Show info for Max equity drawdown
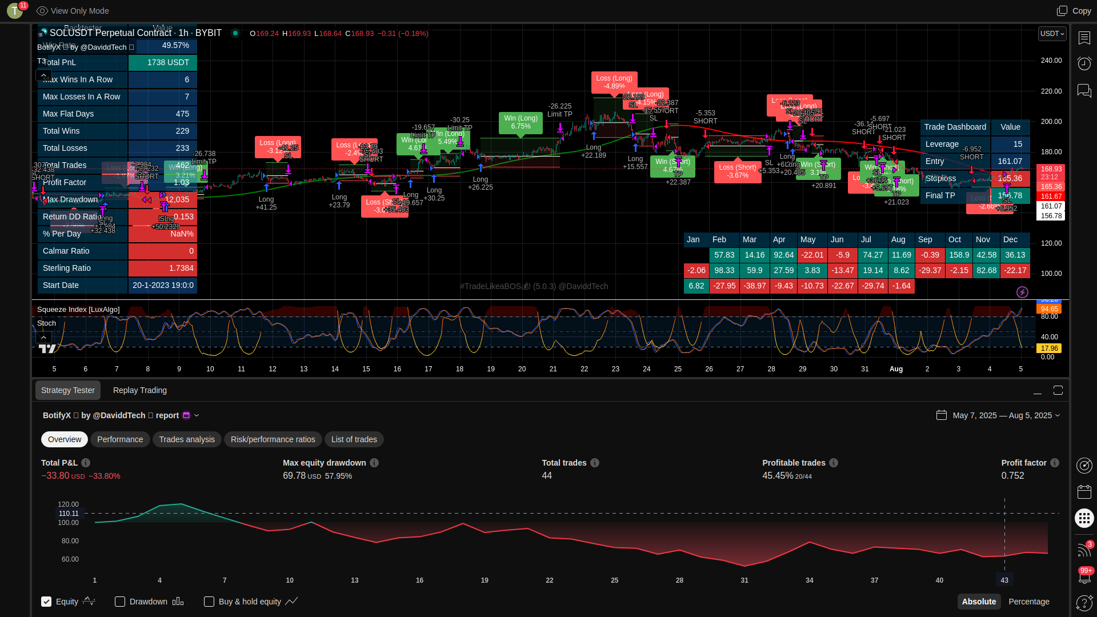1097x617 pixels. pyautogui.click(x=374, y=463)
